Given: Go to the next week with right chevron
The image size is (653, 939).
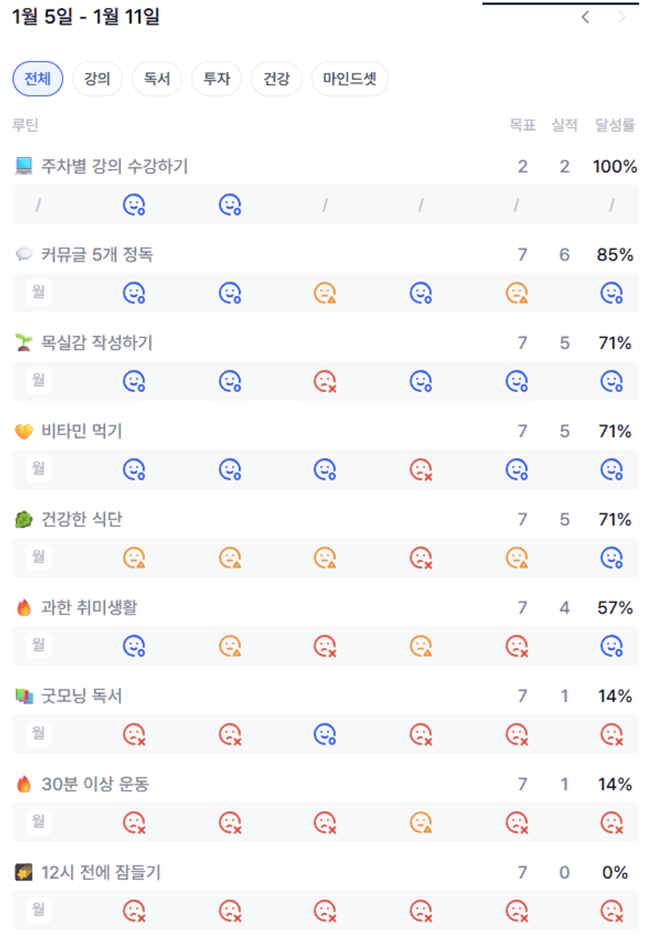Looking at the screenshot, I should coord(623,17).
